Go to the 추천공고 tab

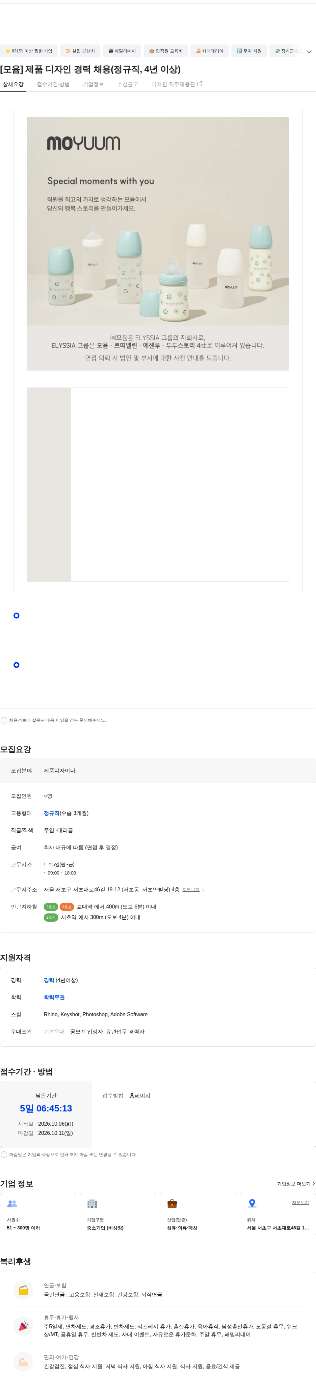tap(127, 84)
